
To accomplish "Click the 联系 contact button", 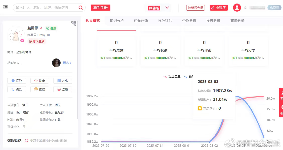I will click(x=17, y=89).
